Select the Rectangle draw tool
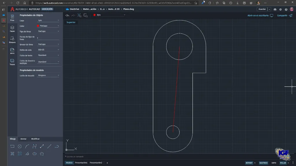This screenshot has width=296, height=166. [x=12, y=146]
